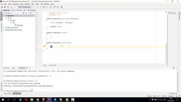Screen dimensions: 181x102
Task: Click the Save All toolbar icon
Action: 5,7
